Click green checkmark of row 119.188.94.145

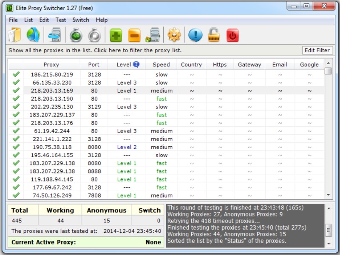tap(16, 179)
